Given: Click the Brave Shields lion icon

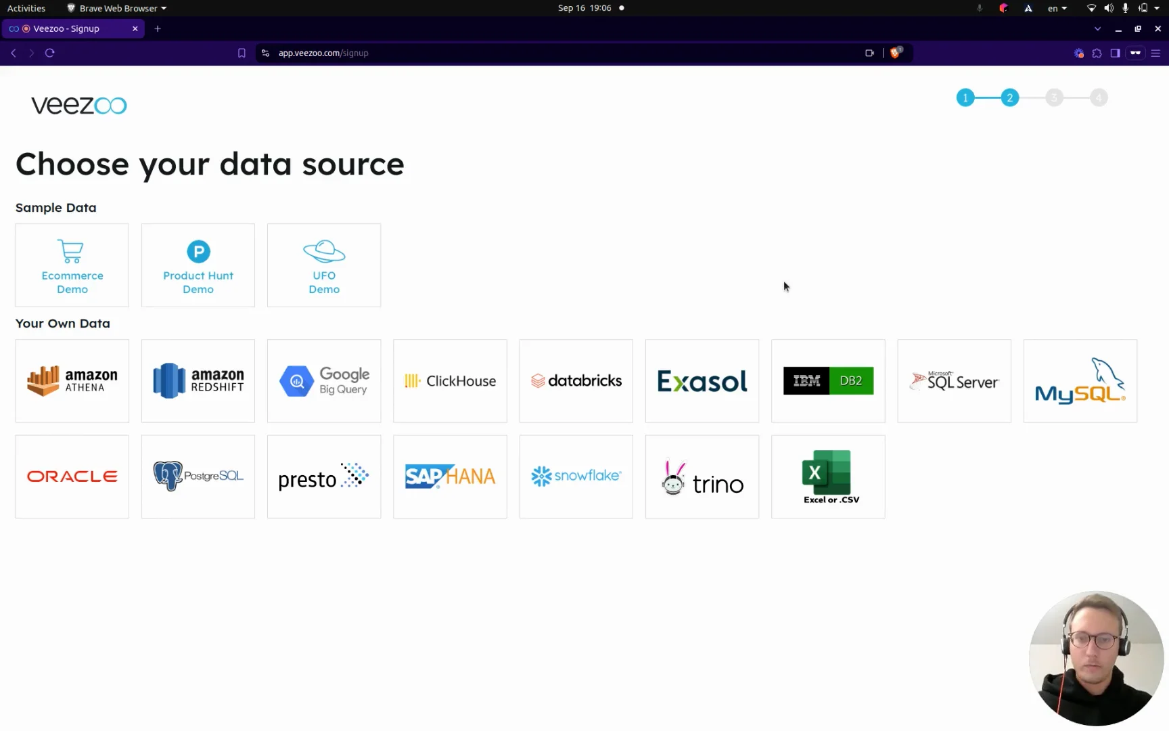Looking at the screenshot, I should (896, 52).
